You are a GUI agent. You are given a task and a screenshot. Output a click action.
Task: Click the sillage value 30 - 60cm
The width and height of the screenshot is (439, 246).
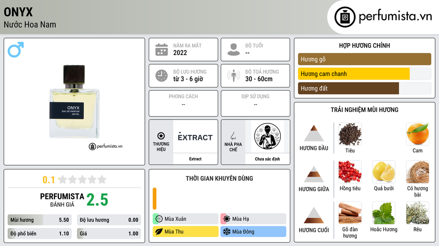259,79
